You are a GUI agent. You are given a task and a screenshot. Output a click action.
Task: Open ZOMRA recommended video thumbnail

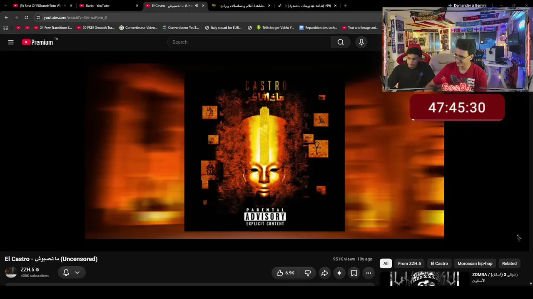[x=425, y=279]
